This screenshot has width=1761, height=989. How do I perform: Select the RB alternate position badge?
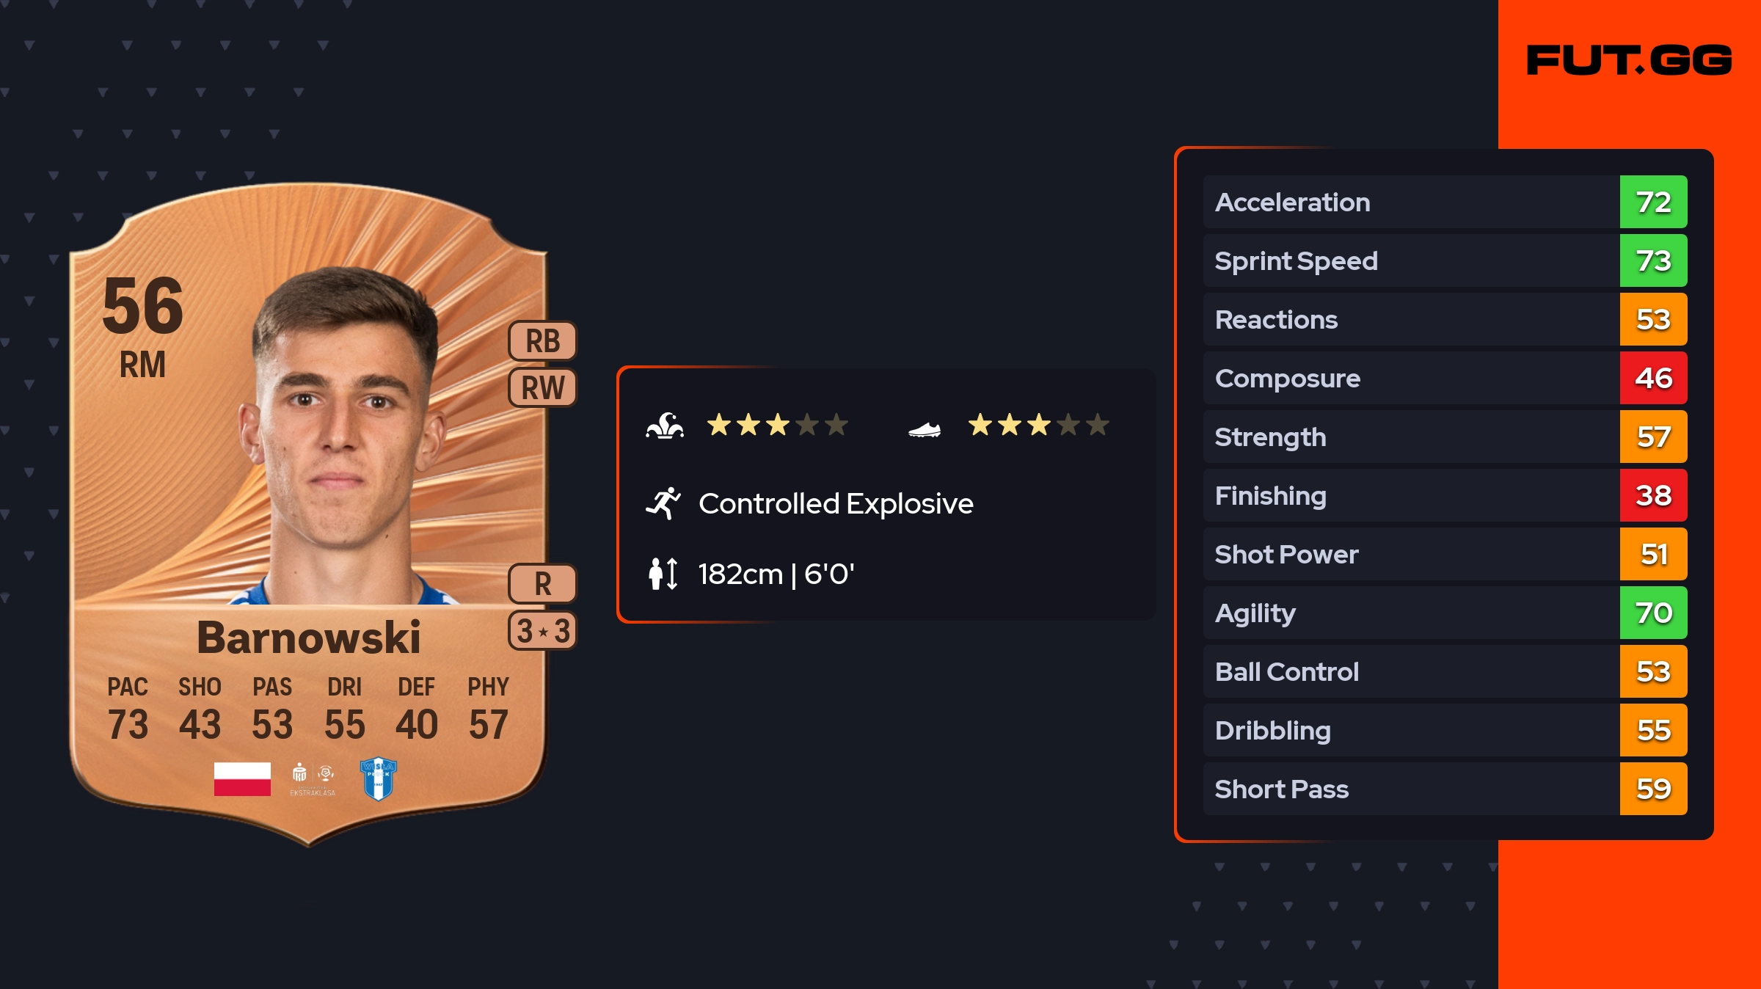543,341
